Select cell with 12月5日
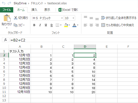The width and height of the screenshot is (138, 103). [20, 72]
